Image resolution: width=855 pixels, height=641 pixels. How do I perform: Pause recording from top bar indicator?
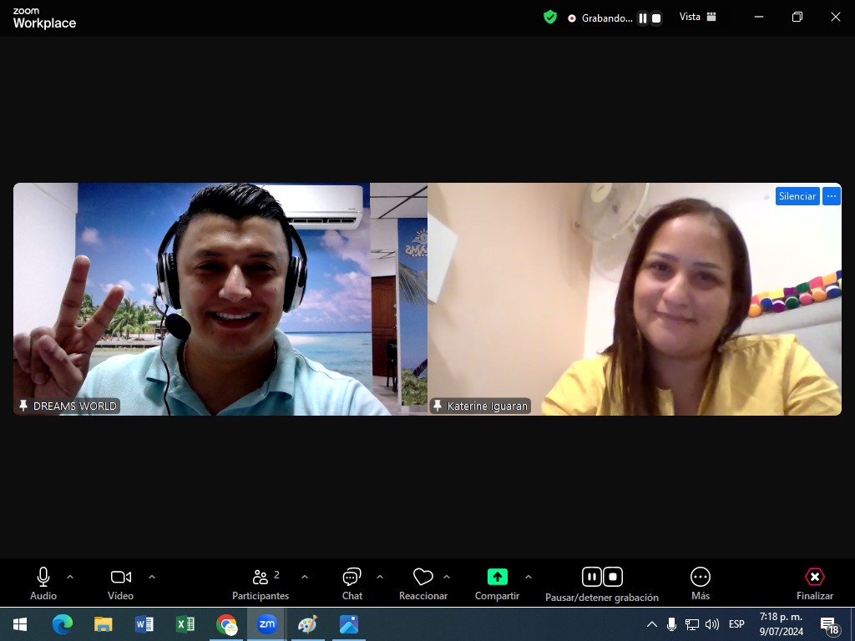643,18
